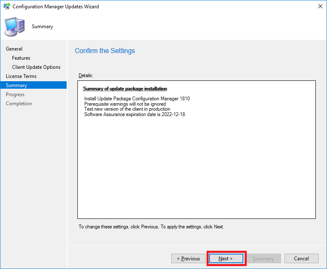Screen dimensions: 327x269
Task: Click the 'To change these settings' instruction text
Action: coord(151,227)
